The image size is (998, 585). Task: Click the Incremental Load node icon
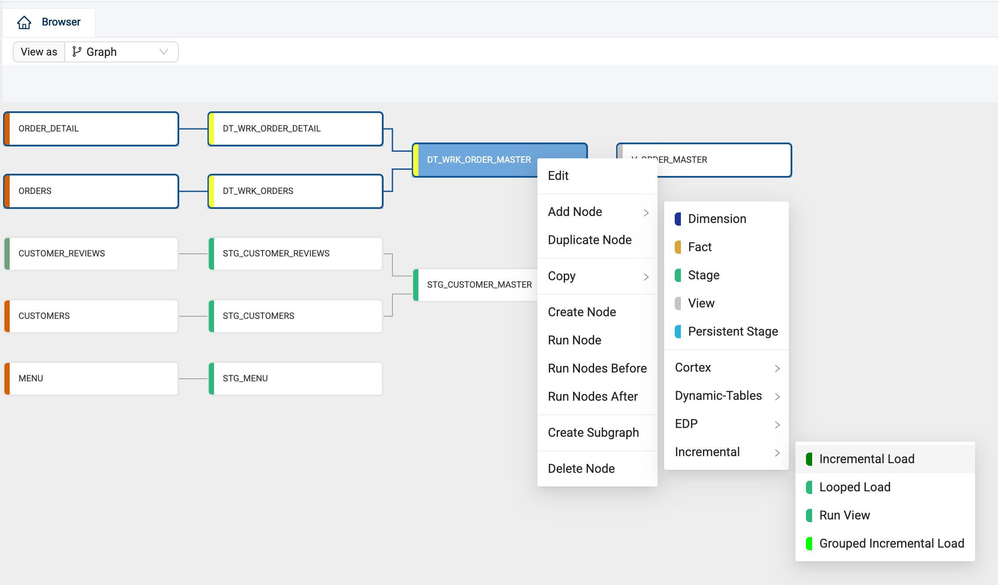tap(810, 459)
